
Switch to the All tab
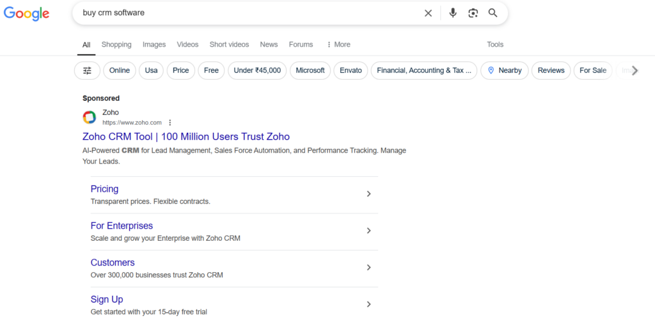[86, 45]
